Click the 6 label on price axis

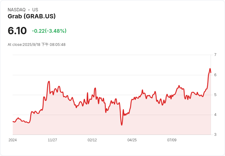215,75
